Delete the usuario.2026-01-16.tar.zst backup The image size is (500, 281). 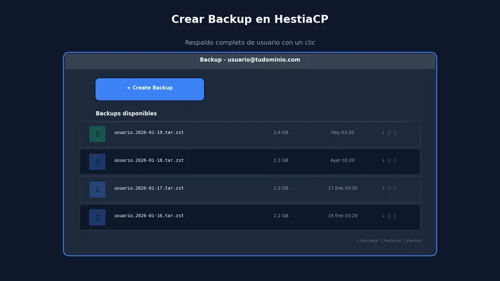[395, 215]
